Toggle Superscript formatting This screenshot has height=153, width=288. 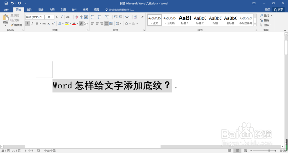(53, 24)
